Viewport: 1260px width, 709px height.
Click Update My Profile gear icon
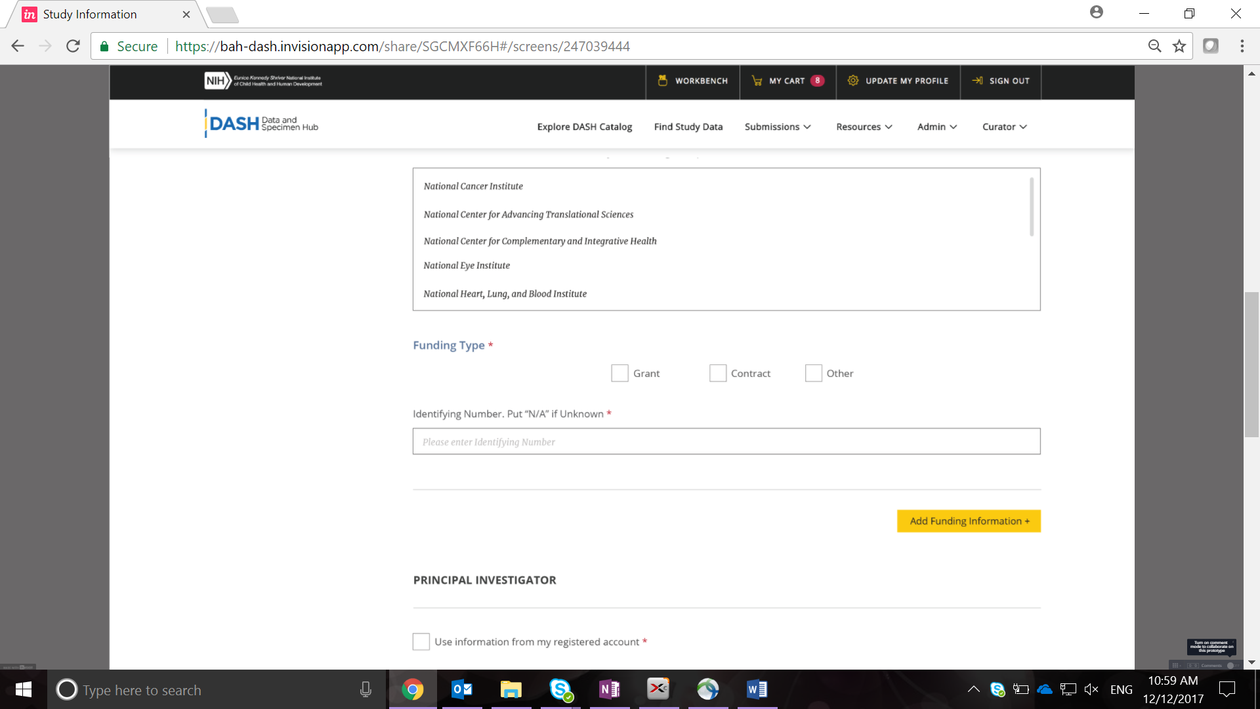coord(852,81)
